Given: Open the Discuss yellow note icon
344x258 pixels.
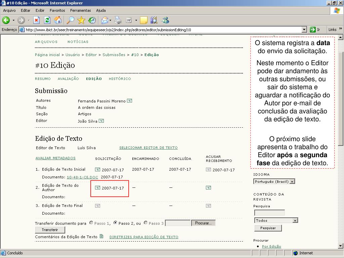Looking at the screenshot, I should (x=144, y=20).
